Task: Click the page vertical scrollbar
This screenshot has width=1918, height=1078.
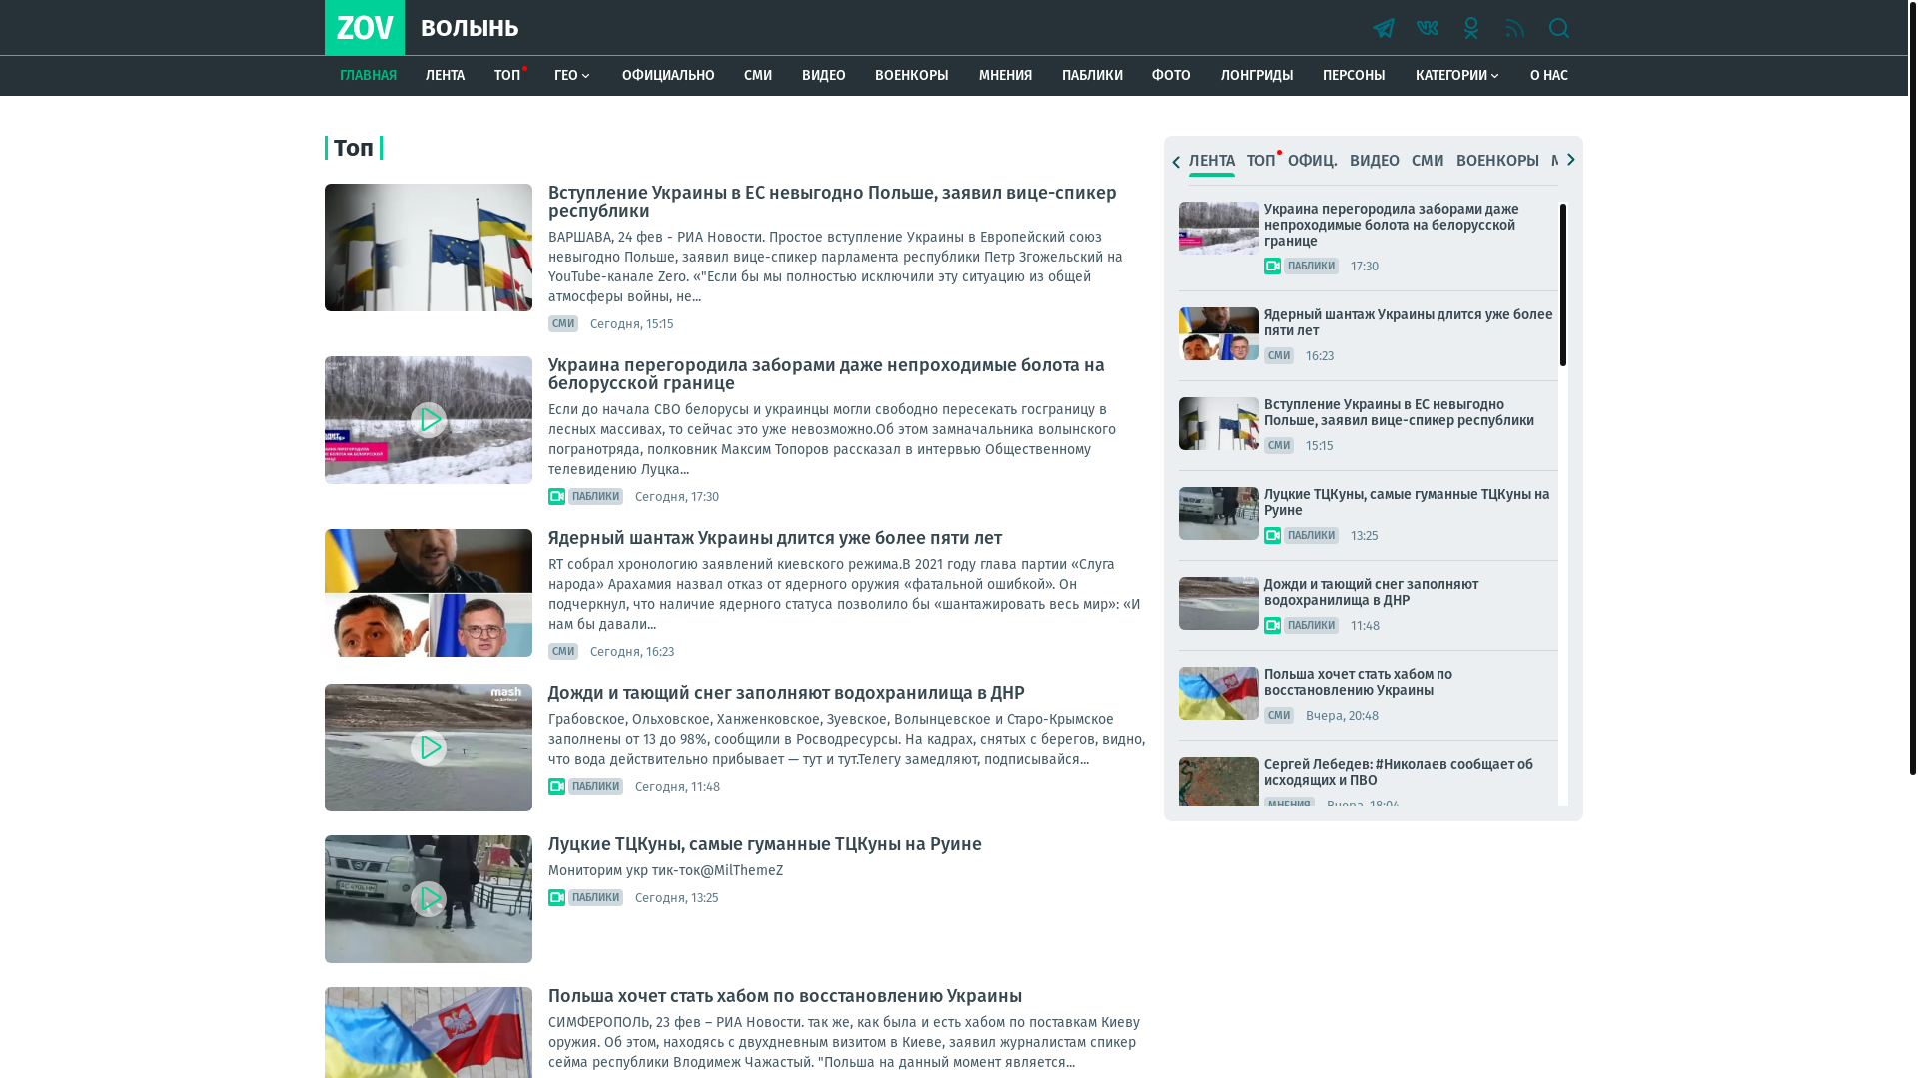Action: tap(1912, 387)
